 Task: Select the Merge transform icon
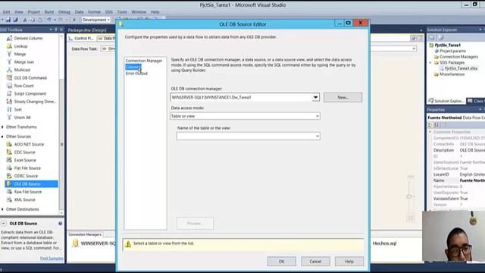[9, 54]
